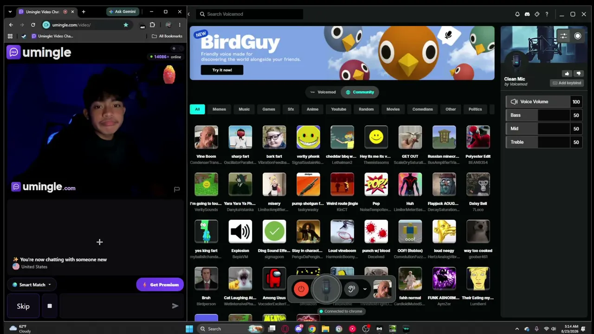
Task: Select the Games category filter
Action: click(x=269, y=109)
